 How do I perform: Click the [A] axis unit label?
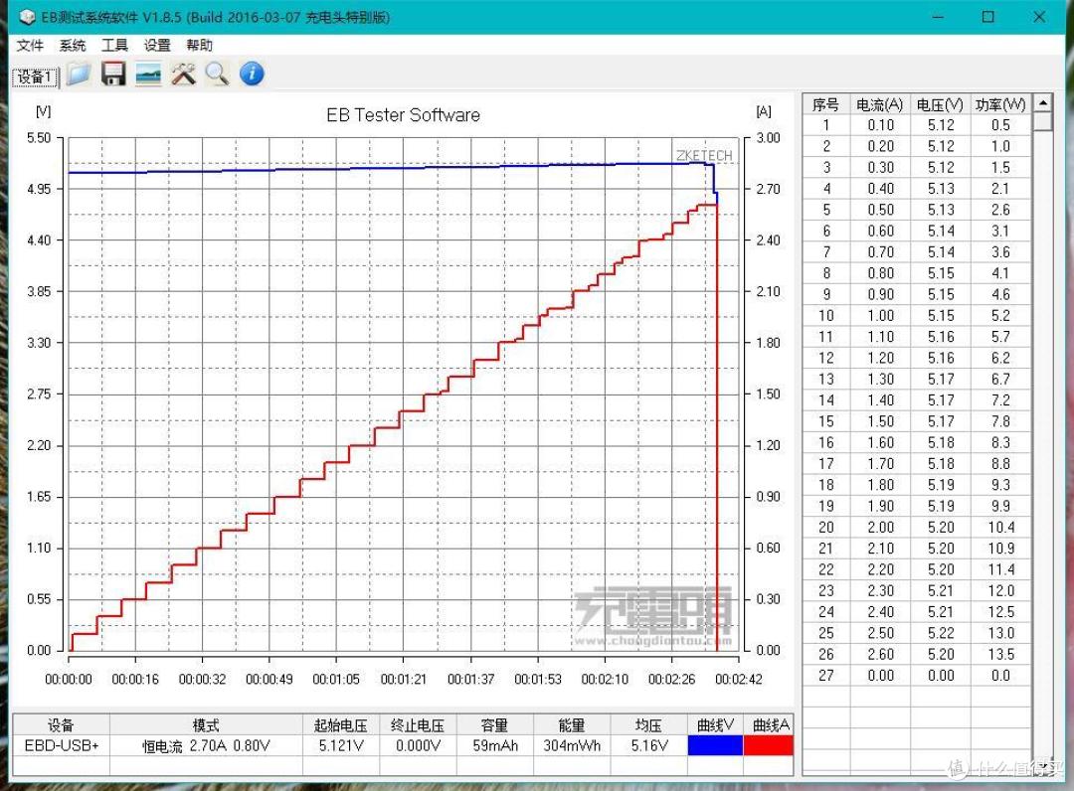[x=764, y=111]
